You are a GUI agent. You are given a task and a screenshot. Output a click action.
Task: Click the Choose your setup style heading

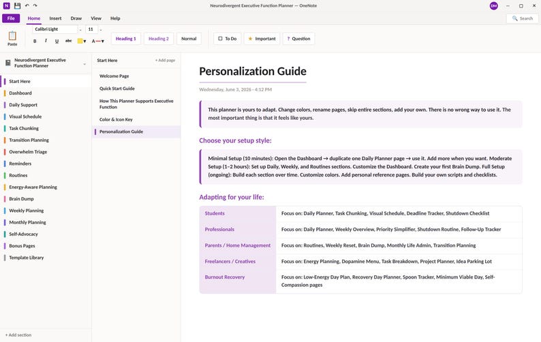[235, 140]
